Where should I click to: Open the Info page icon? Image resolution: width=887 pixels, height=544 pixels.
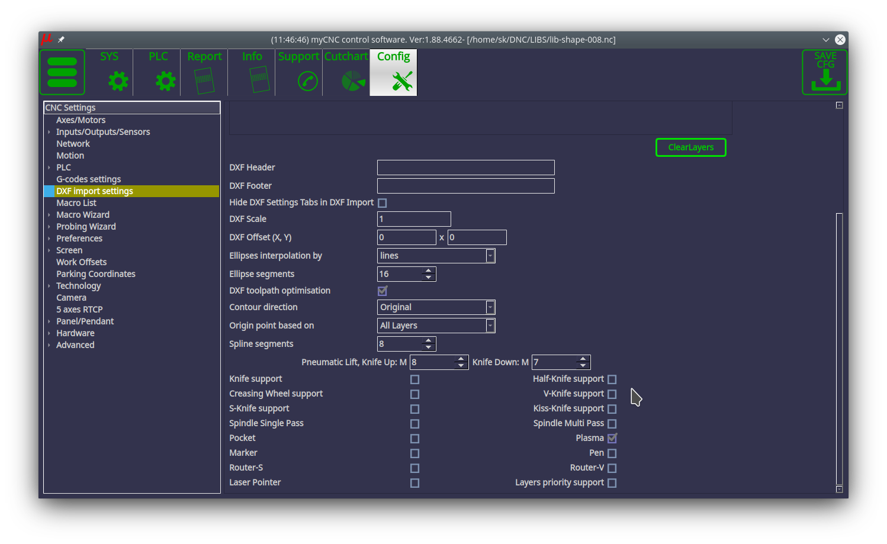pos(259,79)
